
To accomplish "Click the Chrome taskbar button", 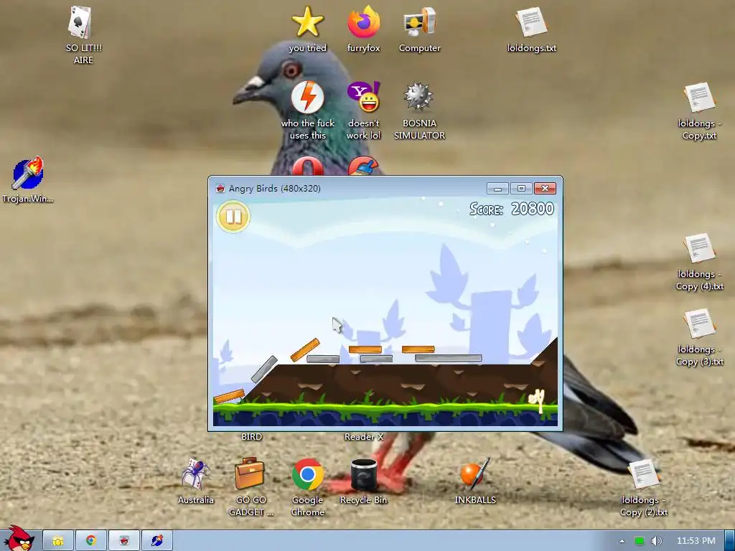I will [91, 541].
